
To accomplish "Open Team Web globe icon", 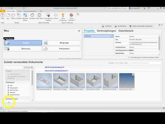I will 39,15.
